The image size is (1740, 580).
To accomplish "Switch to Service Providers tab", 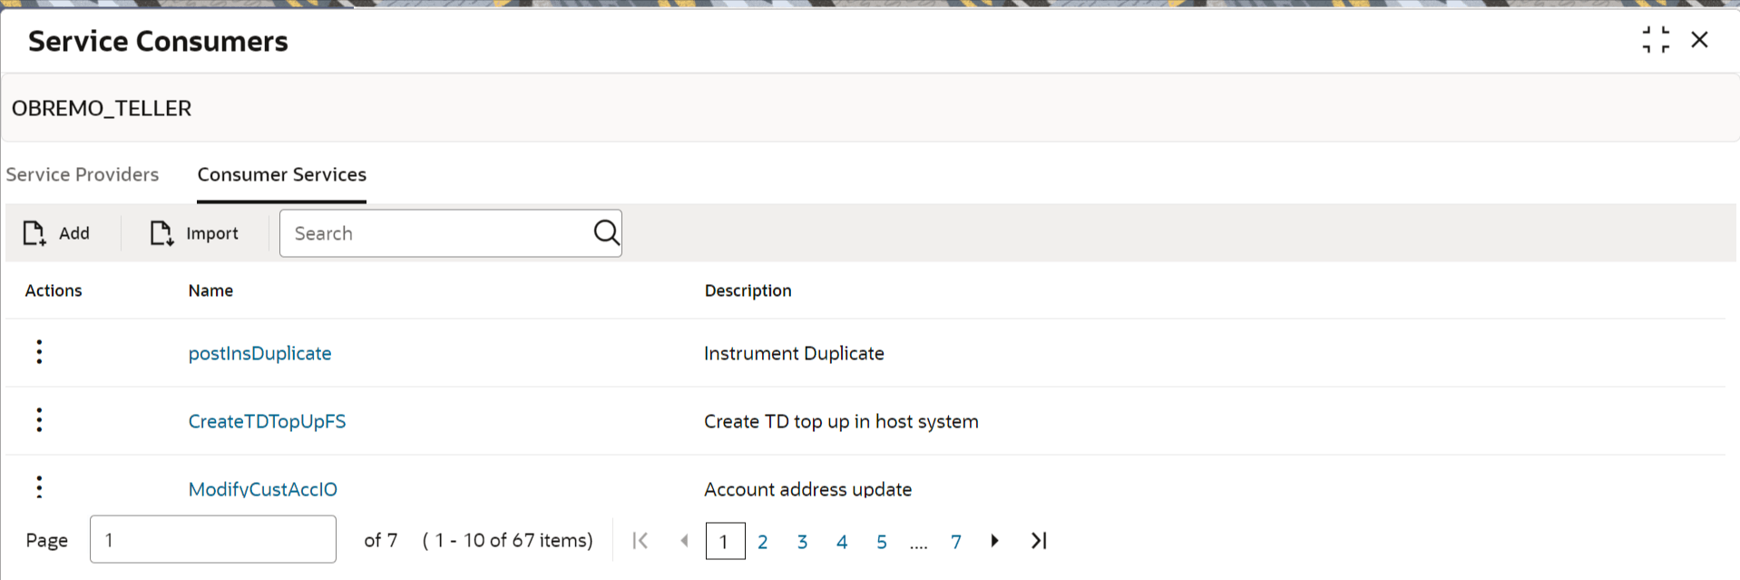I will click(83, 174).
